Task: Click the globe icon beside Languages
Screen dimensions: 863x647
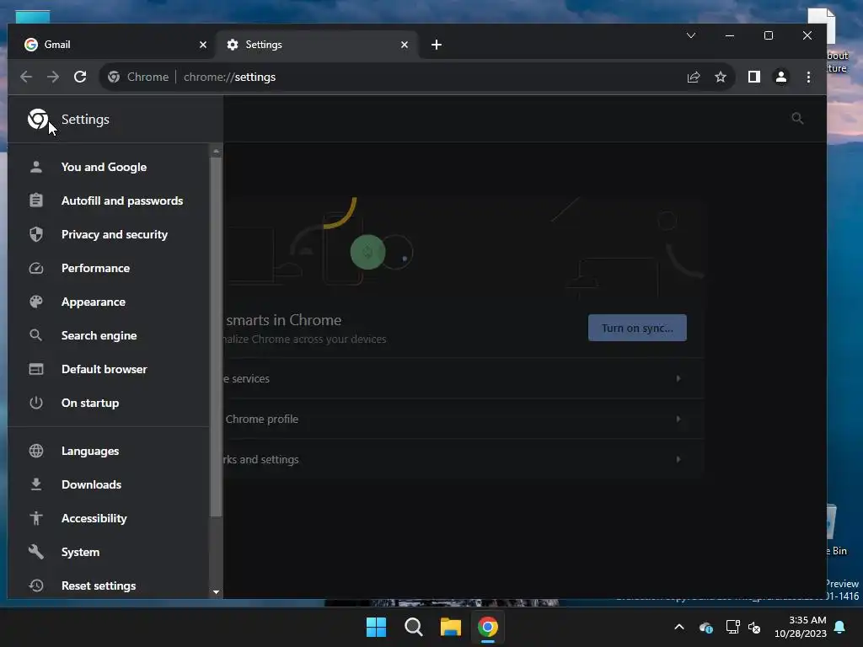Action: click(x=35, y=451)
